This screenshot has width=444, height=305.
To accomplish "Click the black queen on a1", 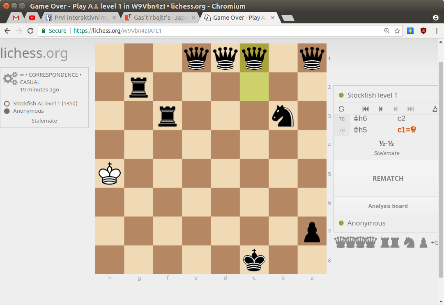I will pos(312,58).
